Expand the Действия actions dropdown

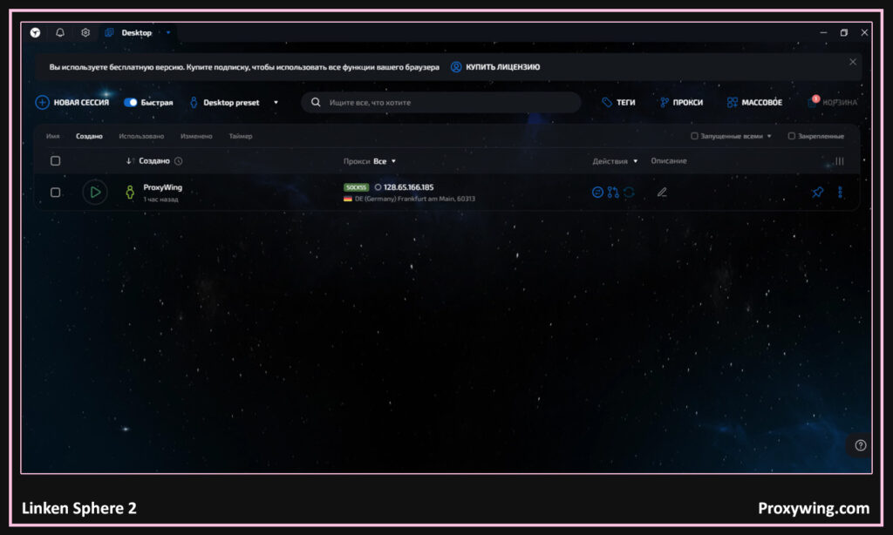pos(615,161)
